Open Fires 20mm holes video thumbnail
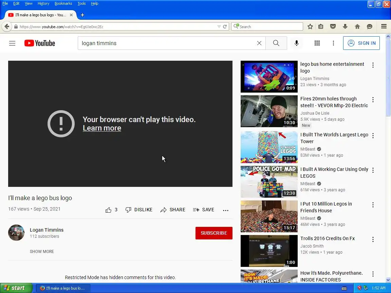The height and width of the screenshot is (293, 391). (x=269, y=111)
